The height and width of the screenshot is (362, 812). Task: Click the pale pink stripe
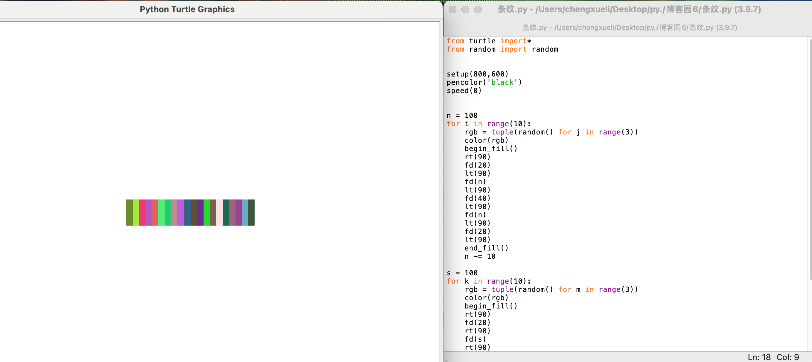220,213
